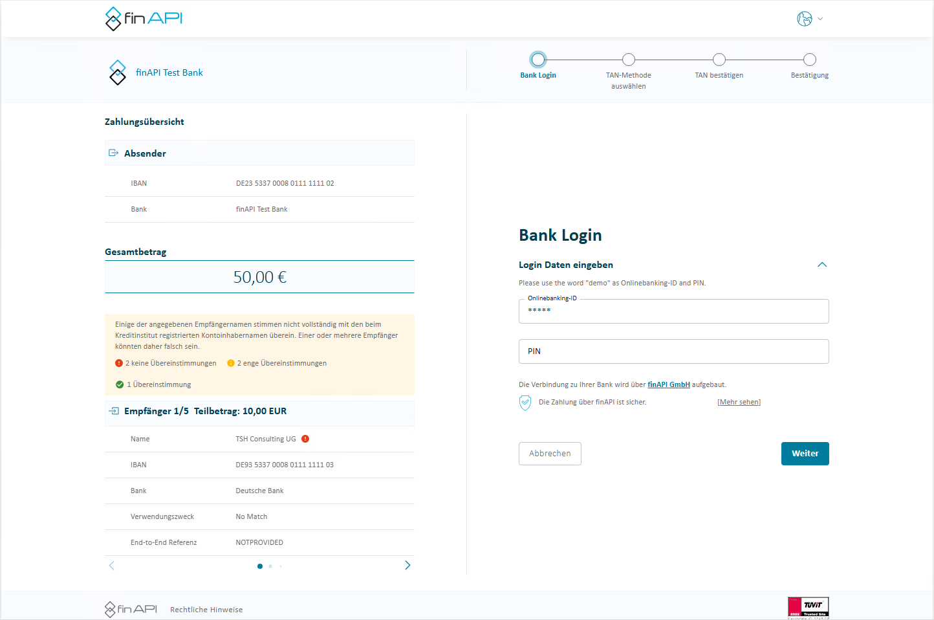The height and width of the screenshot is (620, 934).
Task: Click the footer finAPI logo
Action: click(x=131, y=609)
